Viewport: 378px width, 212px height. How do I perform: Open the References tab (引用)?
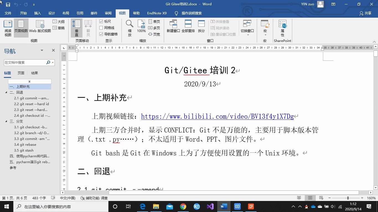pos(80,13)
